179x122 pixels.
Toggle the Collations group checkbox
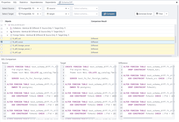2,28
